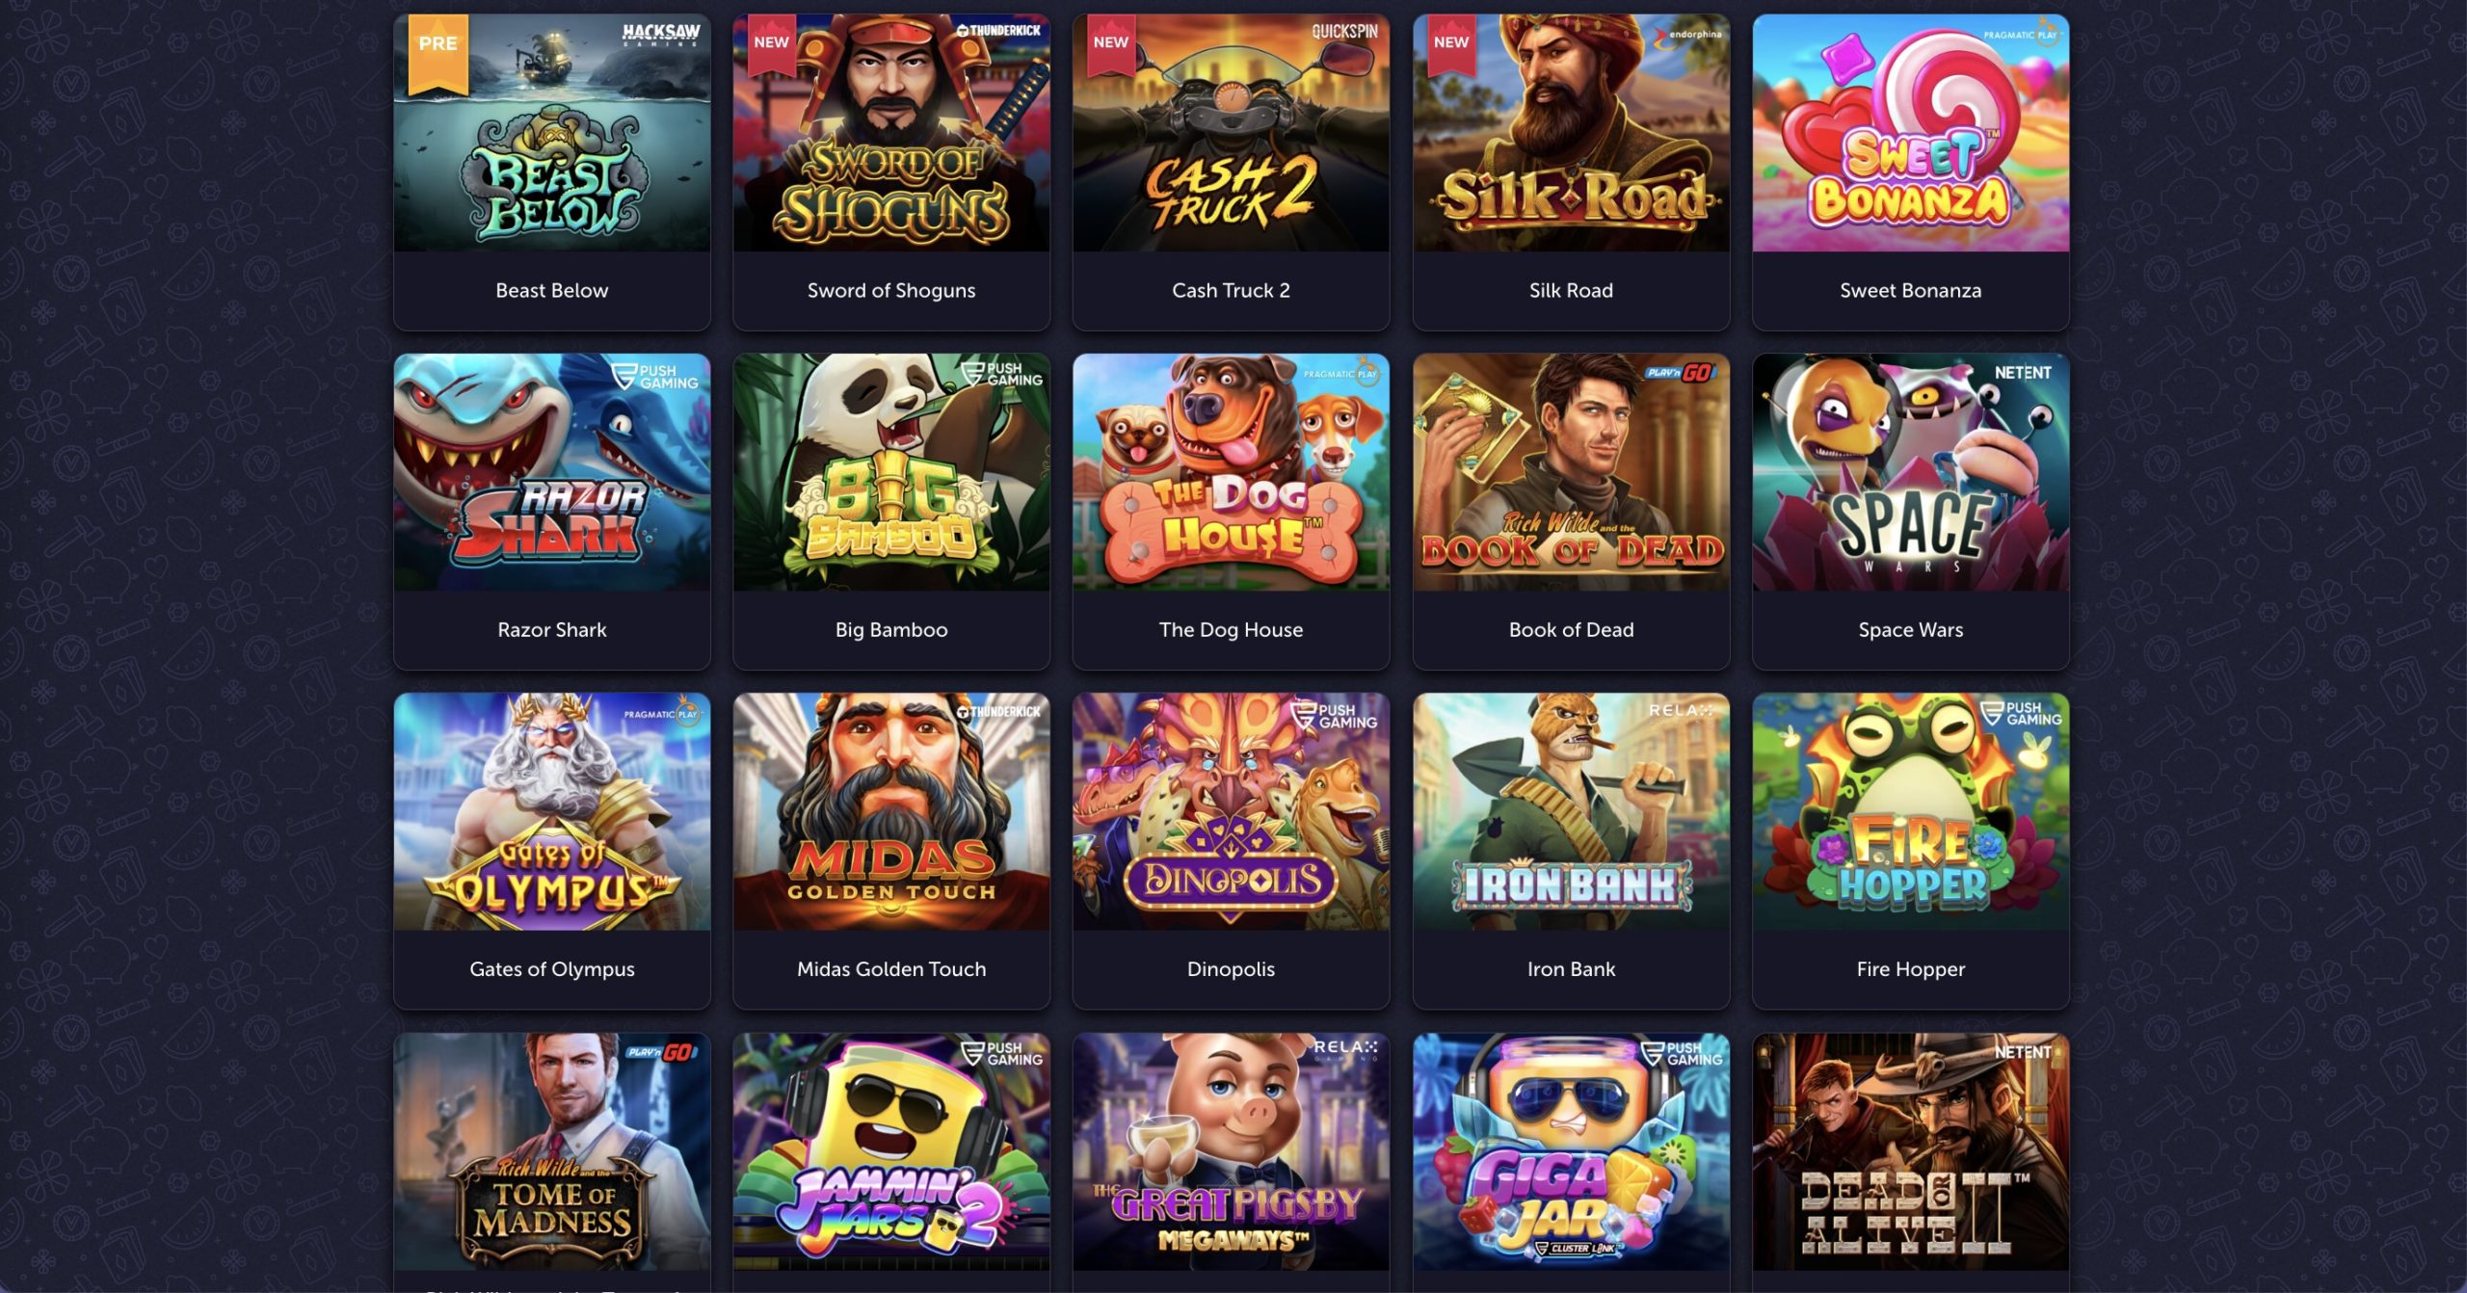Open Sweet Bonanza game title link
This screenshot has height=1293, width=2467.
tap(1910, 290)
